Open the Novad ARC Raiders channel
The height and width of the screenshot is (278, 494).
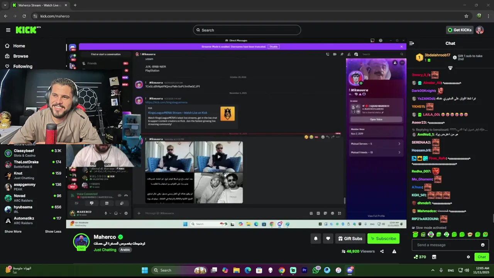click(x=33, y=198)
